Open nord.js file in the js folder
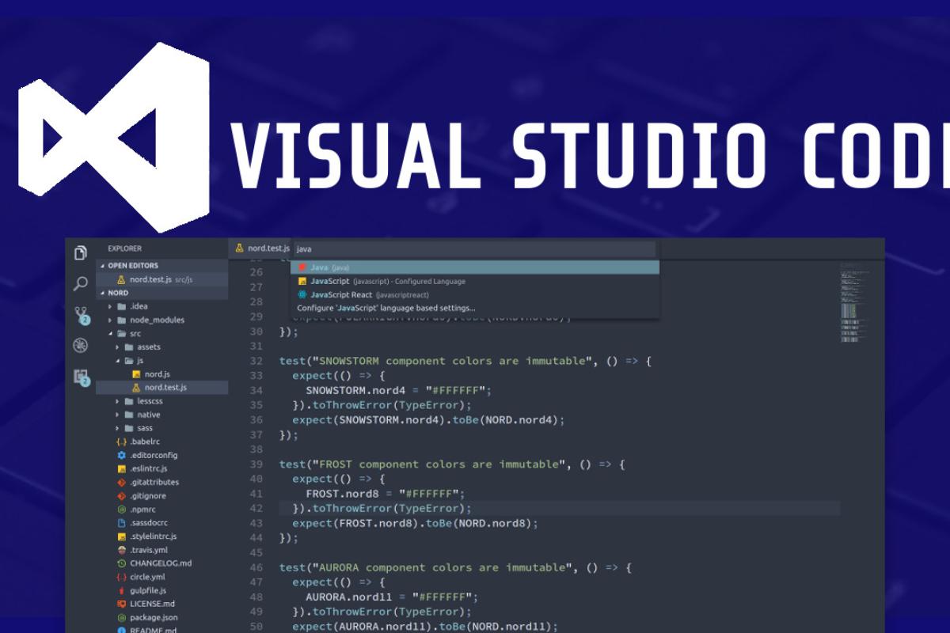 [x=157, y=373]
